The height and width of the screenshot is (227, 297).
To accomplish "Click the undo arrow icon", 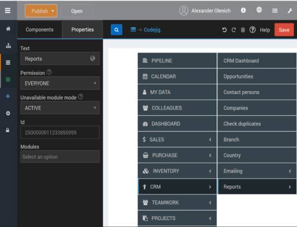I will (x=224, y=30).
